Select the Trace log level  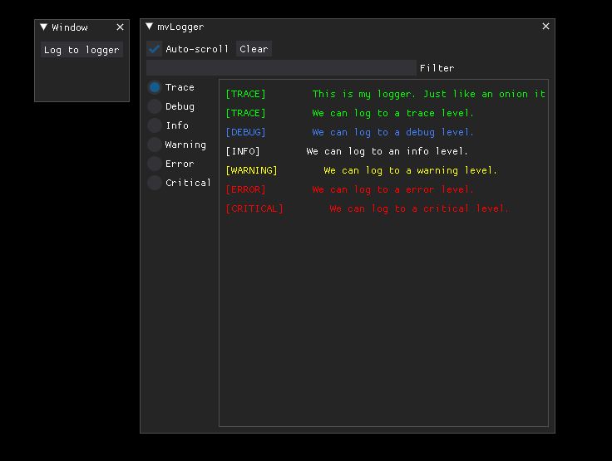coord(155,87)
